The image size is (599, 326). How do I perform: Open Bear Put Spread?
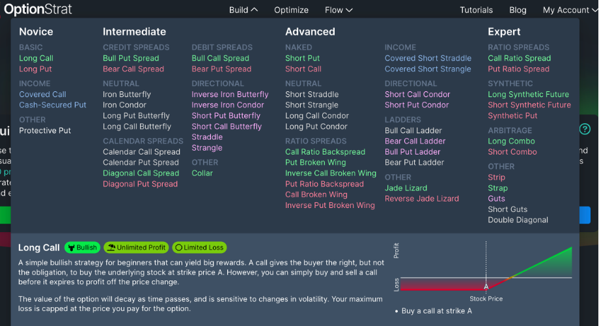(x=221, y=69)
